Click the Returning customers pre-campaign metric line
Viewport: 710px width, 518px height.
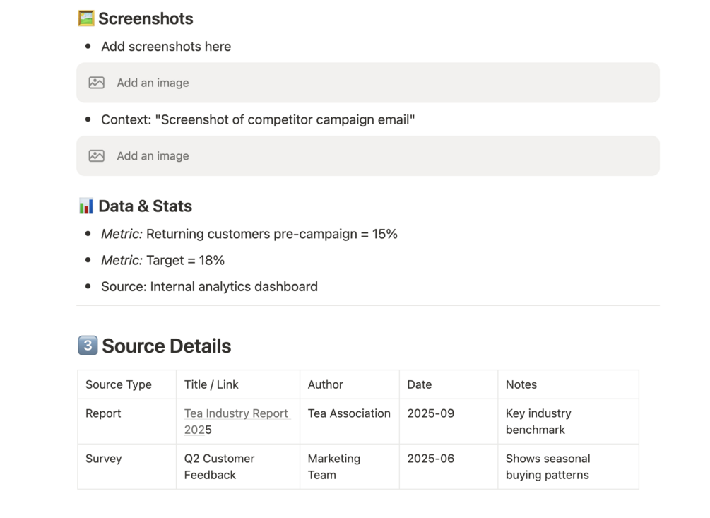click(x=249, y=234)
